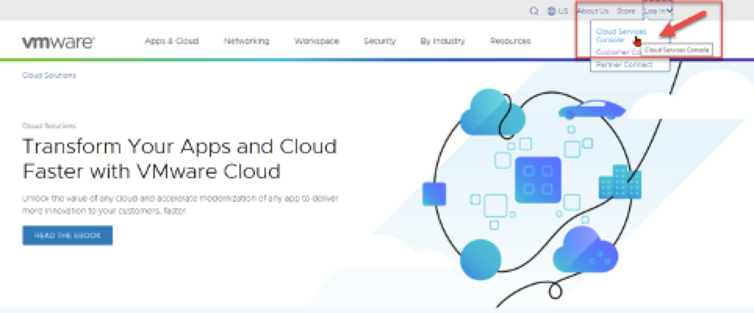754x313 pixels.
Task: Open the Resources navigation menu
Action: pos(510,41)
